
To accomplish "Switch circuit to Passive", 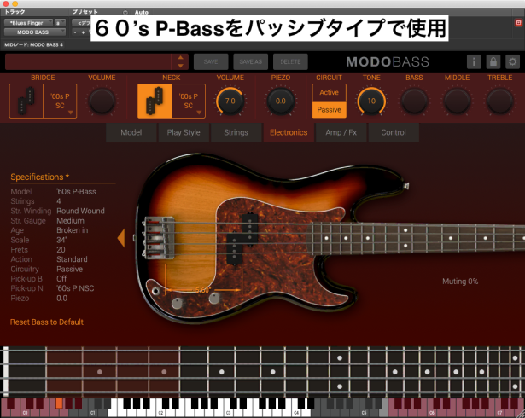I will (x=329, y=110).
